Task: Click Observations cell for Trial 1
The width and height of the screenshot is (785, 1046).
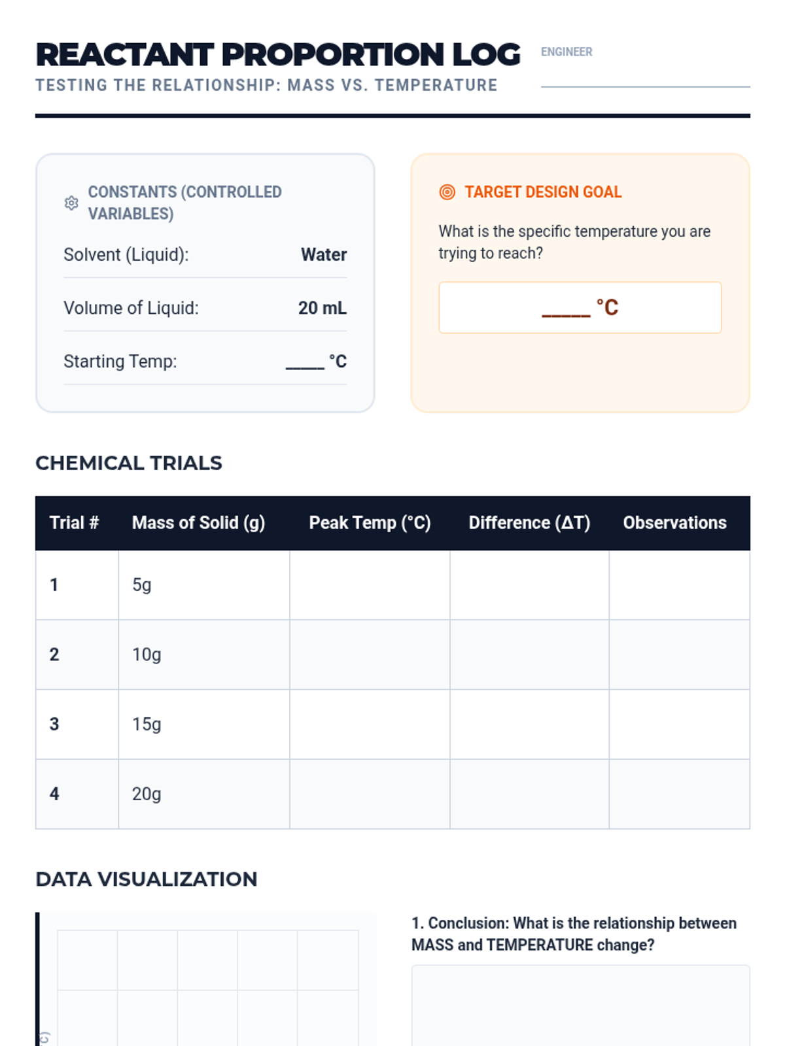Action: click(679, 585)
